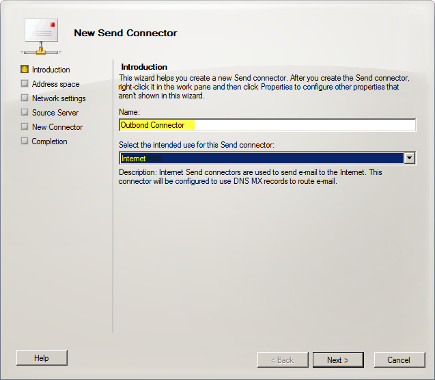Select the Introduction wizard step label
Image resolution: width=435 pixels, height=380 pixels.
pos(51,70)
